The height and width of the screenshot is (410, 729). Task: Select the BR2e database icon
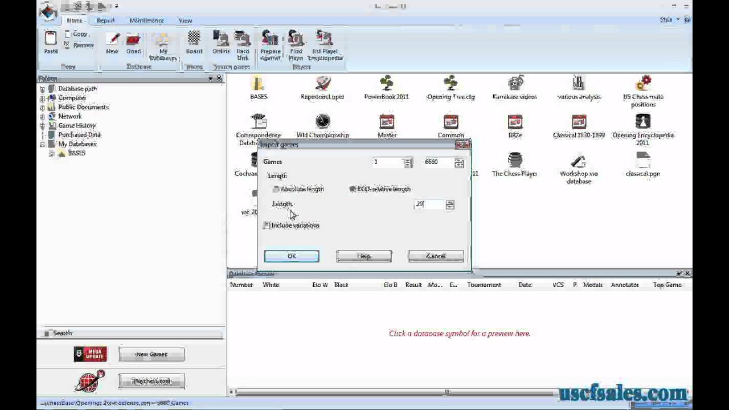pyautogui.click(x=515, y=122)
